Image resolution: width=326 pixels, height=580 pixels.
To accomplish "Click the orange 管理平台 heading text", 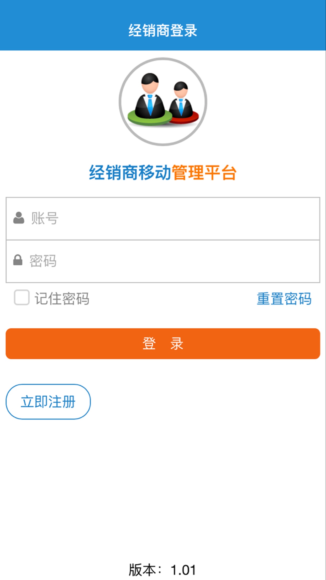I will pos(204,173).
